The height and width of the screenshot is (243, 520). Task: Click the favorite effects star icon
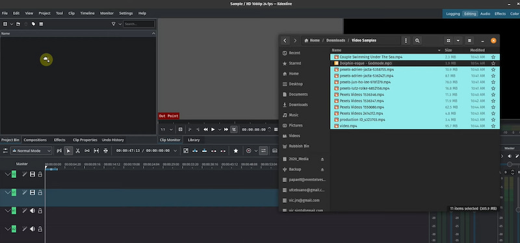point(236,151)
